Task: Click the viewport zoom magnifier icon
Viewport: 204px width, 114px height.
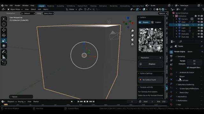Action: [x=132, y=31]
